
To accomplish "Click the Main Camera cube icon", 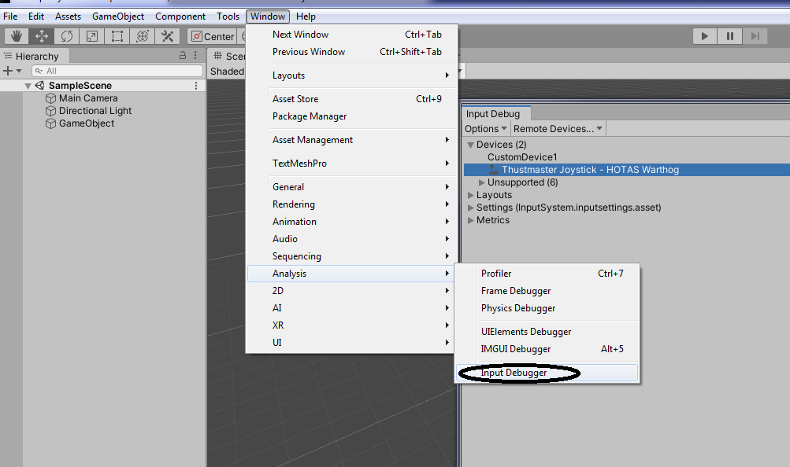I will 51,98.
